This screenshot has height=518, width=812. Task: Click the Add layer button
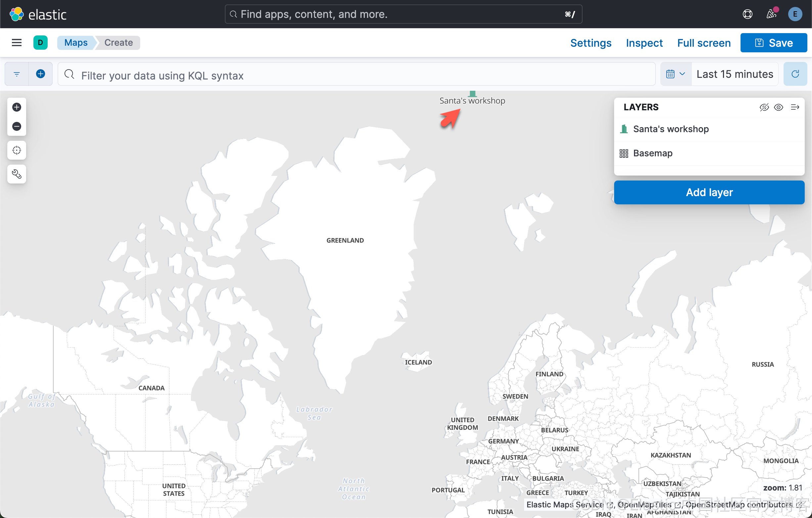709,192
